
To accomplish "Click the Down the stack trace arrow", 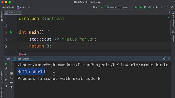I will pos(11,69).
